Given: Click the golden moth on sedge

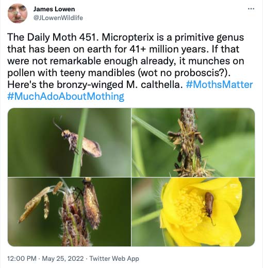Looking at the screenshot, I should [91, 203].
